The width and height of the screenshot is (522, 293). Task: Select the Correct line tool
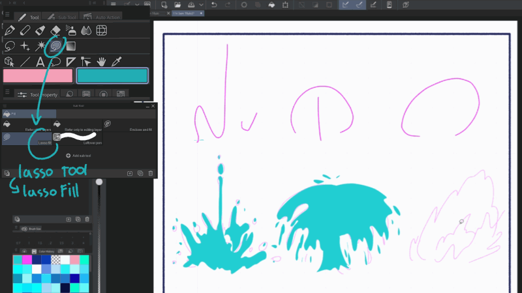[x=86, y=61]
